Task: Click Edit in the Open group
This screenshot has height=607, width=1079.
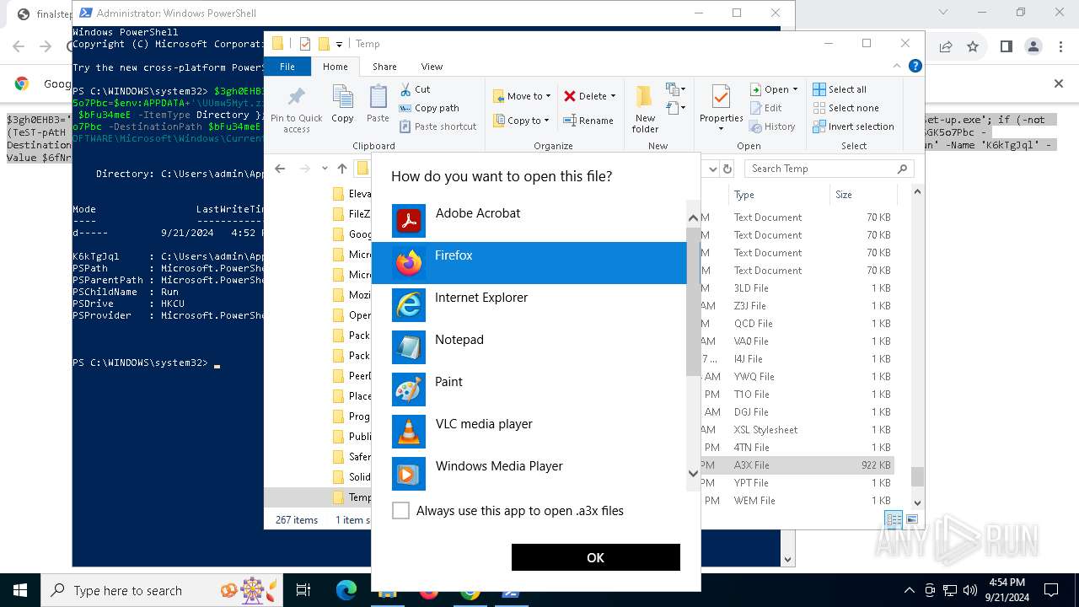Action: [x=765, y=108]
